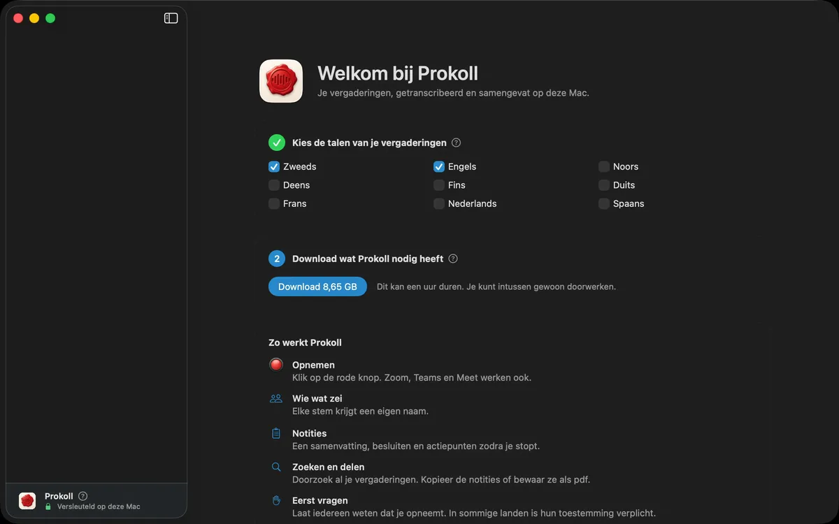839x524 pixels.
Task: Uncheck the Zweeds language checkbox
Action: 274,167
